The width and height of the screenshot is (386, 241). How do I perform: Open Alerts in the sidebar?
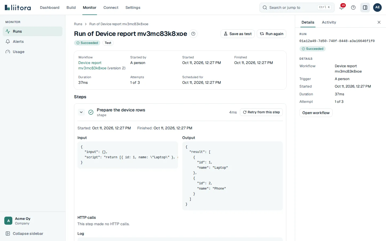[x=32, y=42]
